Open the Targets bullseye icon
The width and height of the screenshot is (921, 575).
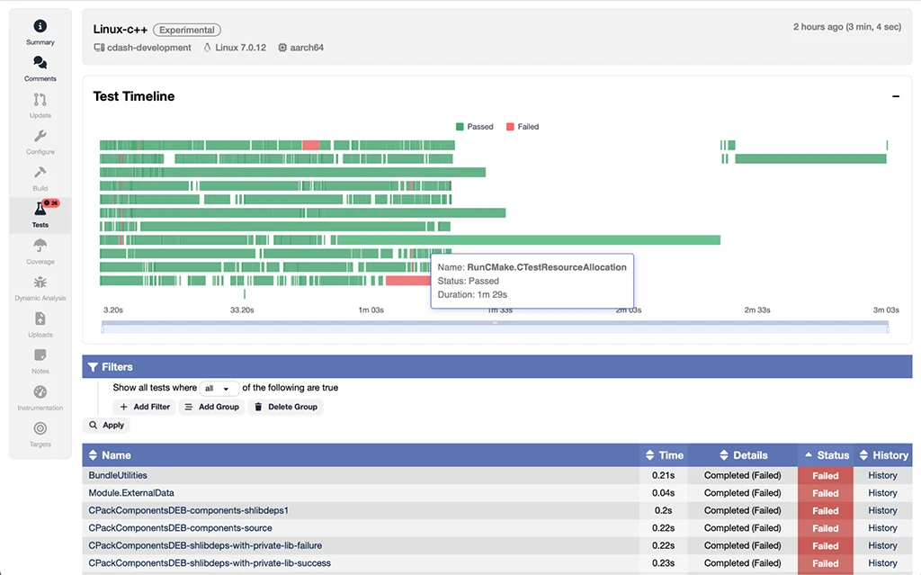40,428
